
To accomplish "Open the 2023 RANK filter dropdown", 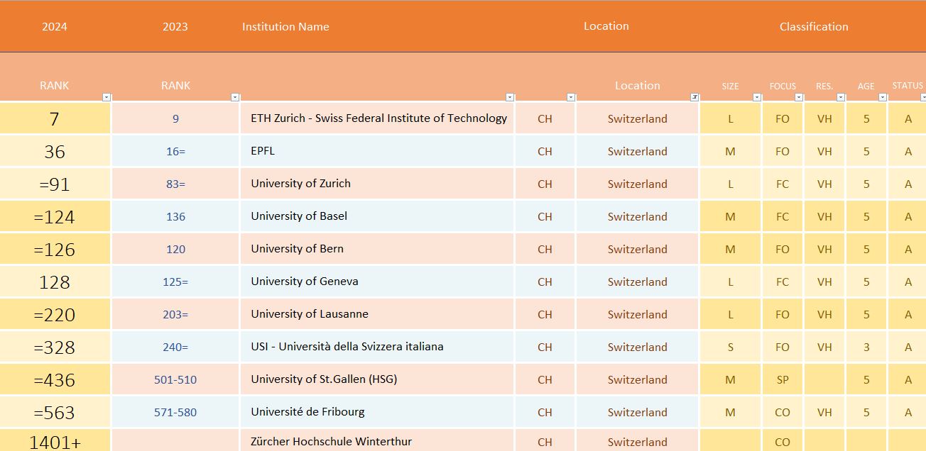I will pyautogui.click(x=235, y=97).
